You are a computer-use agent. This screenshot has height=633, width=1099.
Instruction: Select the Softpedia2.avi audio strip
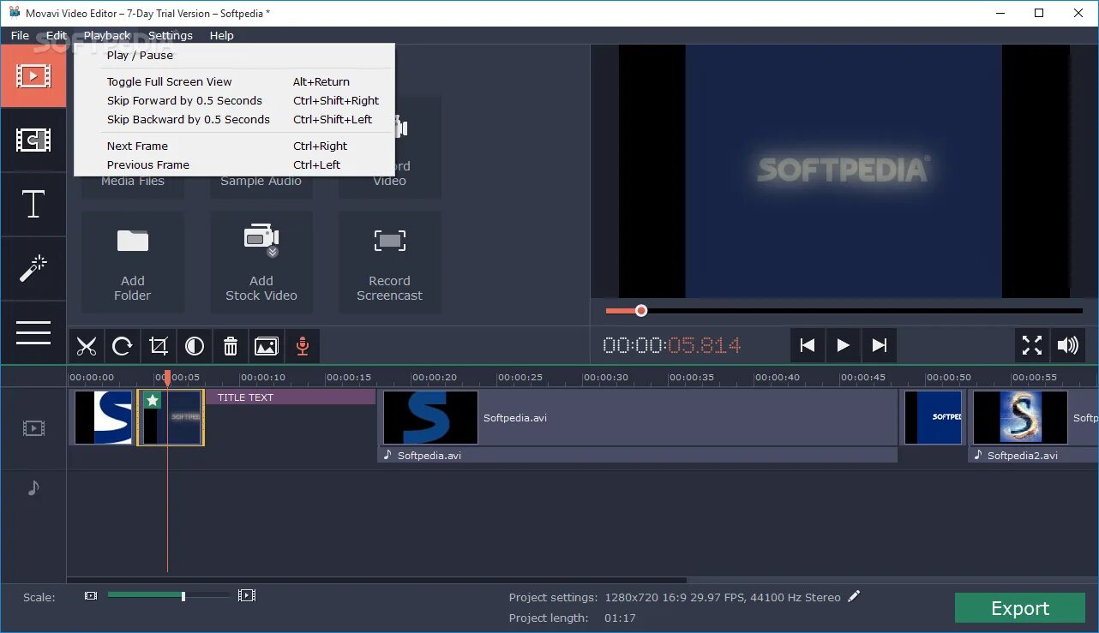coord(1034,455)
